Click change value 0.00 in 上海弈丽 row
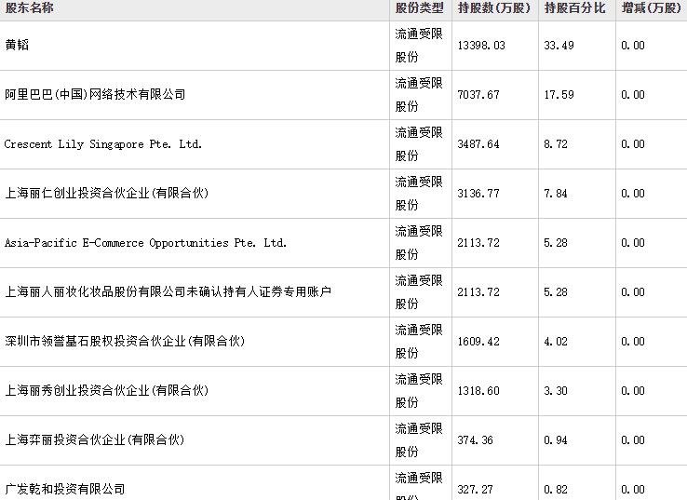The height and width of the screenshot is (500, 687). pyautogui.click(x=633, y=440)
